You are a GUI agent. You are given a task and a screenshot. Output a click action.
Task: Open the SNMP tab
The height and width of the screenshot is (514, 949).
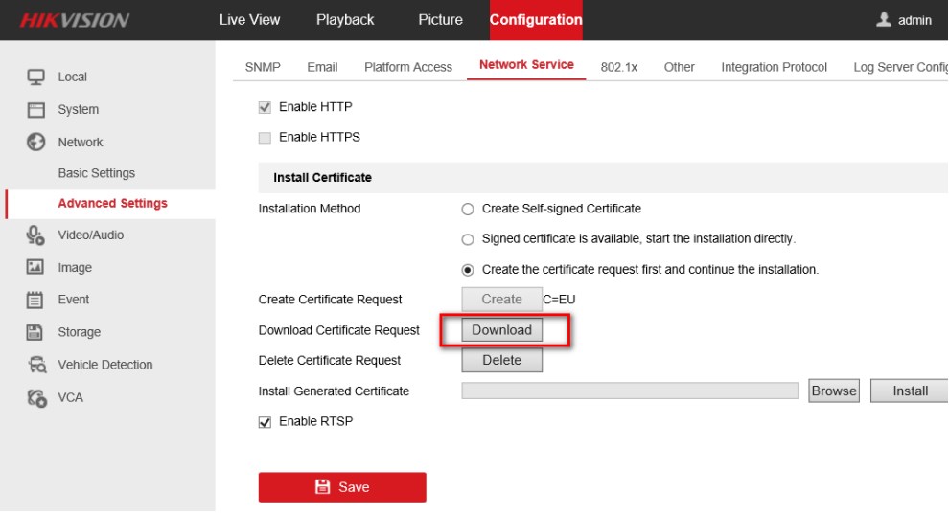pyautogui.click(x=262, y=67)
